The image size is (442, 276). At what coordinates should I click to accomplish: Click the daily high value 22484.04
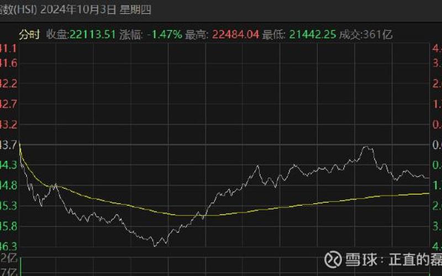[236, 34]
